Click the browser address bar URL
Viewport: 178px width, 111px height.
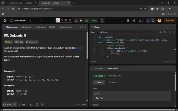coord(37,9)
